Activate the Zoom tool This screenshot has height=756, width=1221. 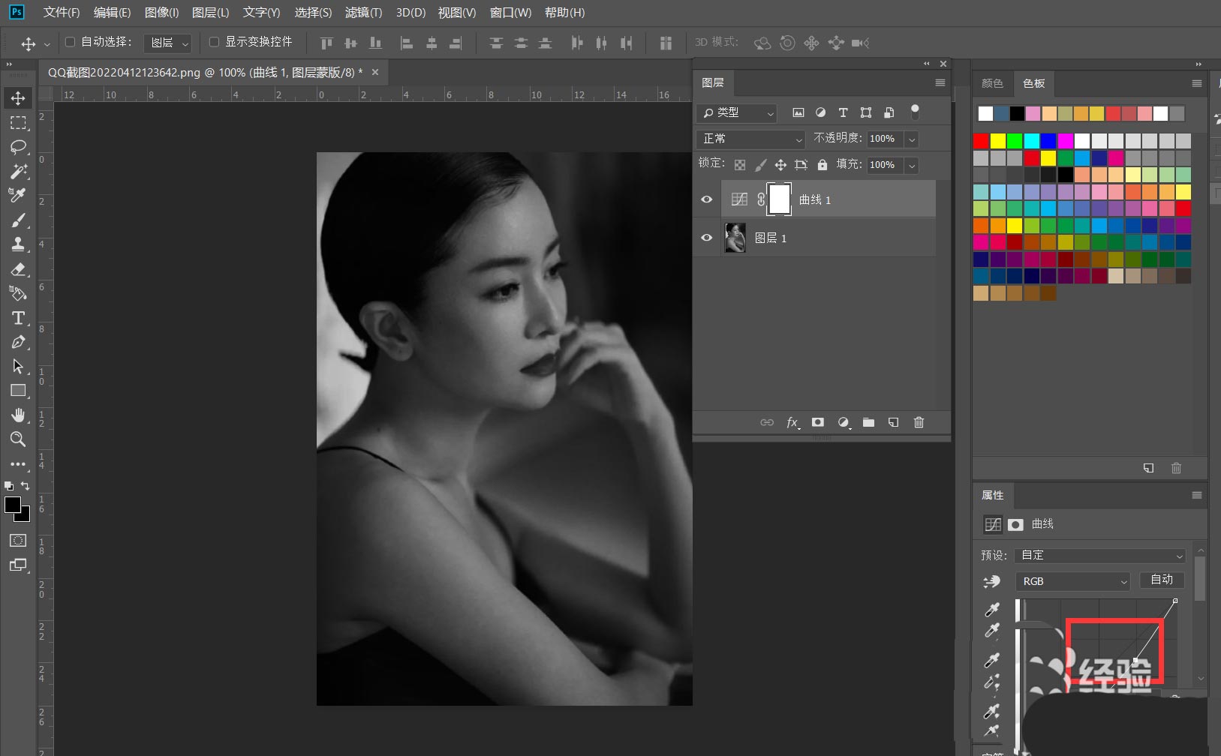point(19,439)
